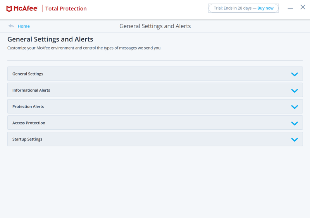Viewport: 310px width, 218px height.
Task: Click the Trial ends in 28 days pill
Action: pos(244,8)
